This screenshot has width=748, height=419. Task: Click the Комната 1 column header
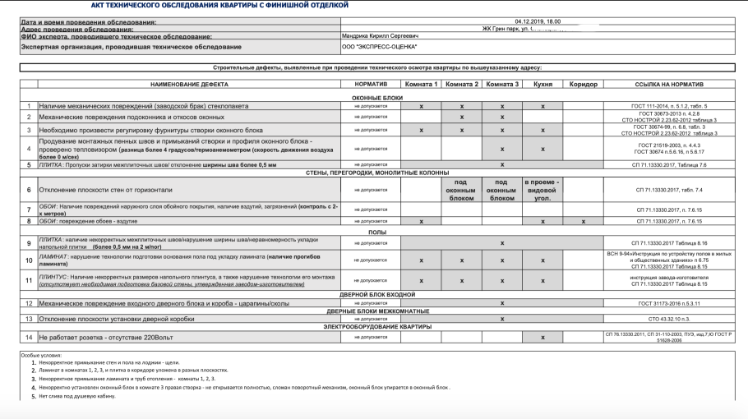[x=421, y=85]
